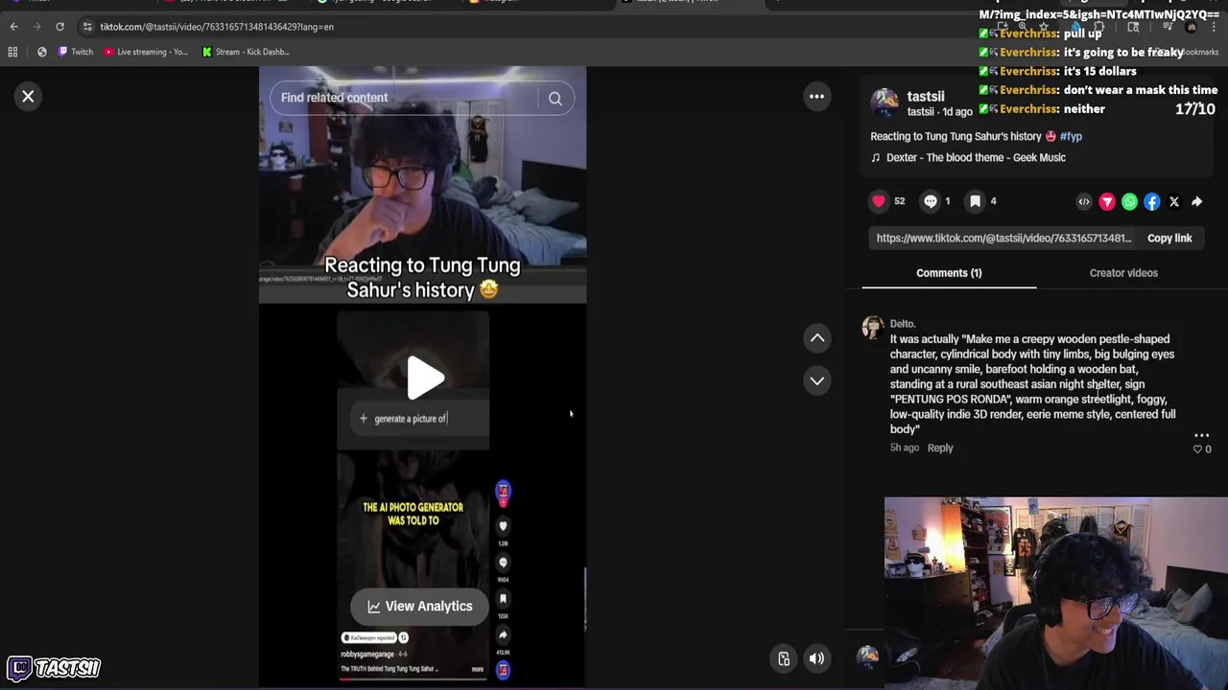1228x690 pixels.
Task: Search related content magnifier icon
Action: (x=555, y=98)
